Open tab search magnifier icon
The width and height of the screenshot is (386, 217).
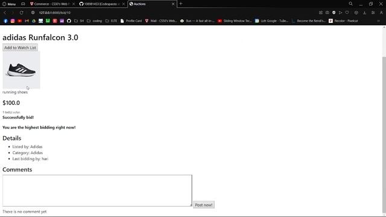(x=350, y=4)
